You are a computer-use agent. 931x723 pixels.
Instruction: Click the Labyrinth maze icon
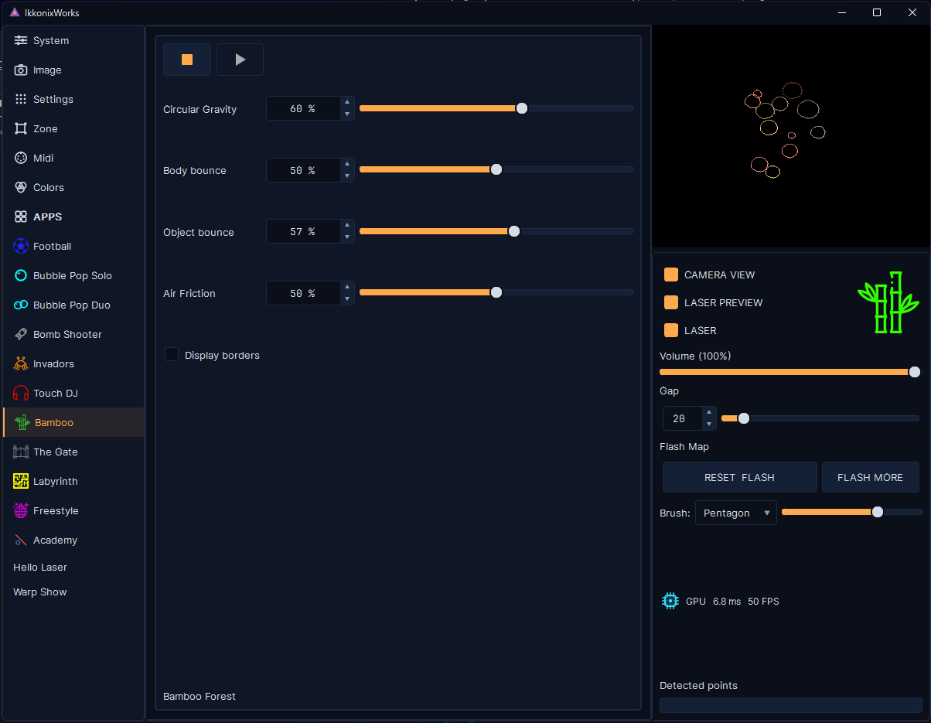tap(21, 481)
